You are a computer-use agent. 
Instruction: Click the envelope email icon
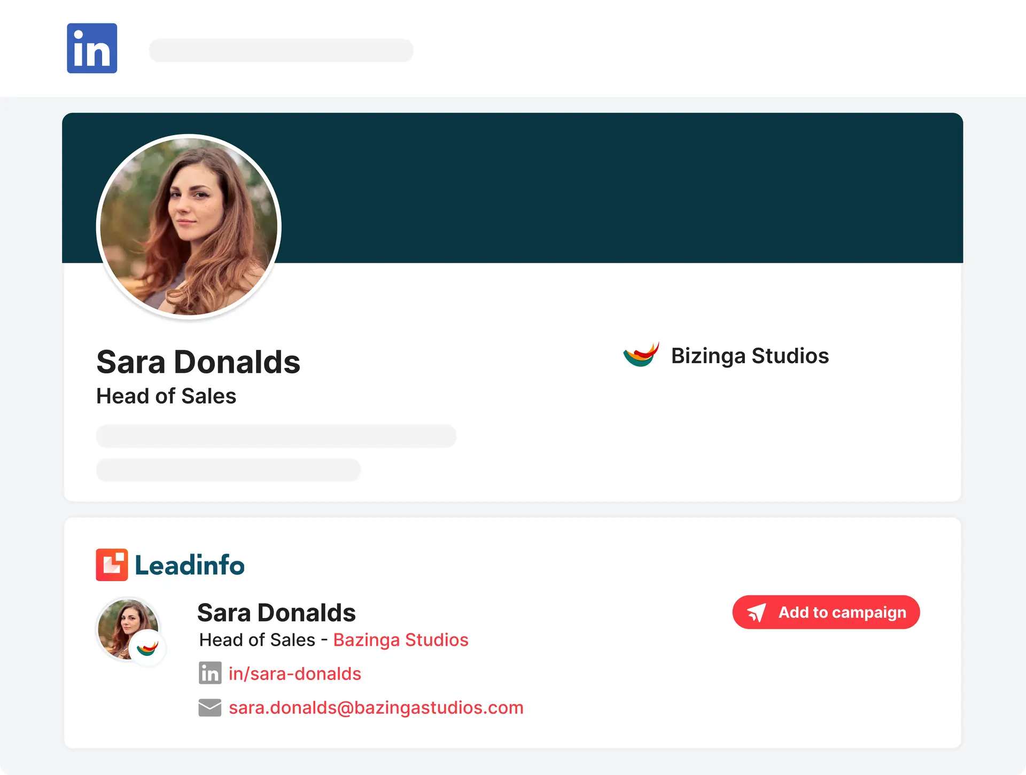click(210, 707)
